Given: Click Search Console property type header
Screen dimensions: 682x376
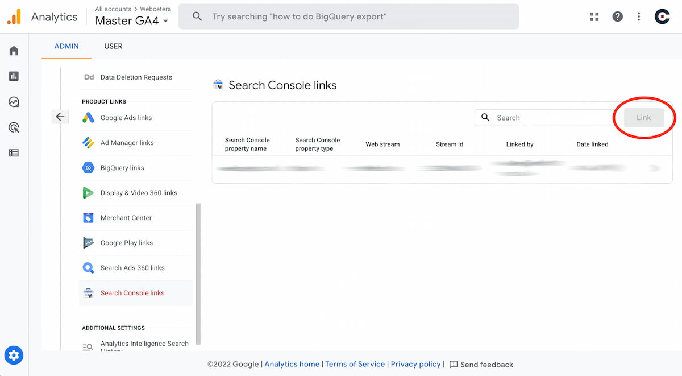Looking at the screenshot, I should tap(318, 144).
